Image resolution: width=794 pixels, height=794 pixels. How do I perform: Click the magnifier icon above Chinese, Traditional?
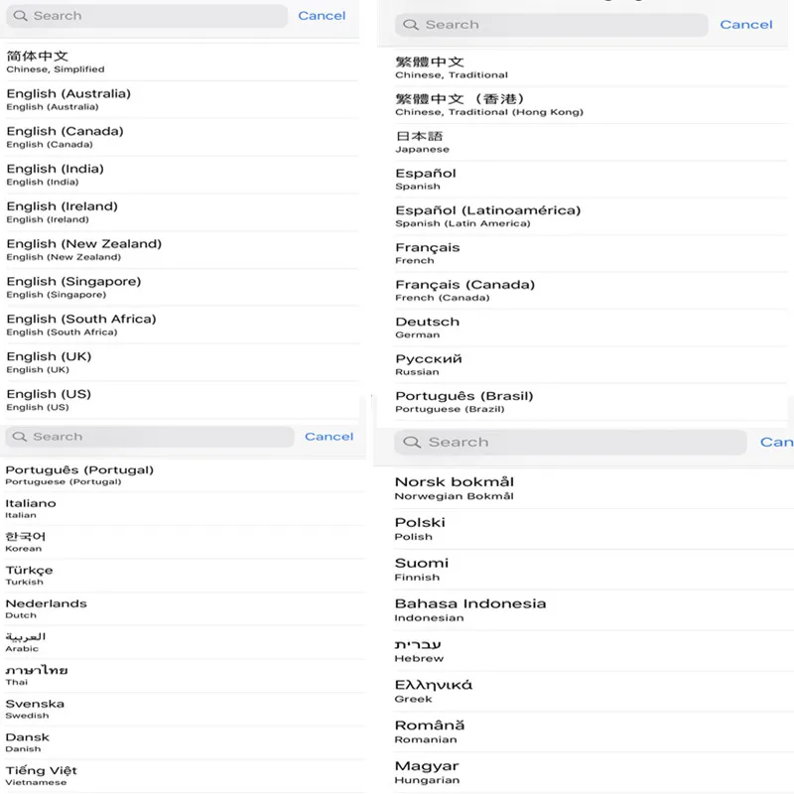point(412,25)
